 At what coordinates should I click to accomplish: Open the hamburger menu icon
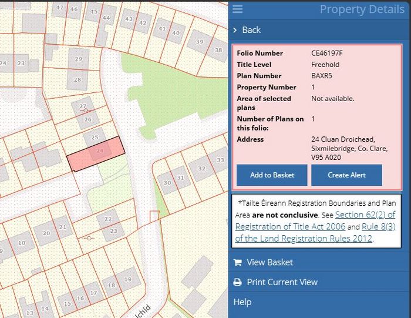(x=237, y=9)
